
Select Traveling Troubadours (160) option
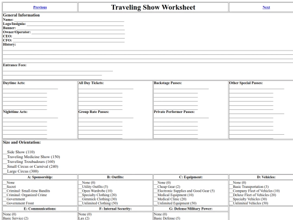29,162
